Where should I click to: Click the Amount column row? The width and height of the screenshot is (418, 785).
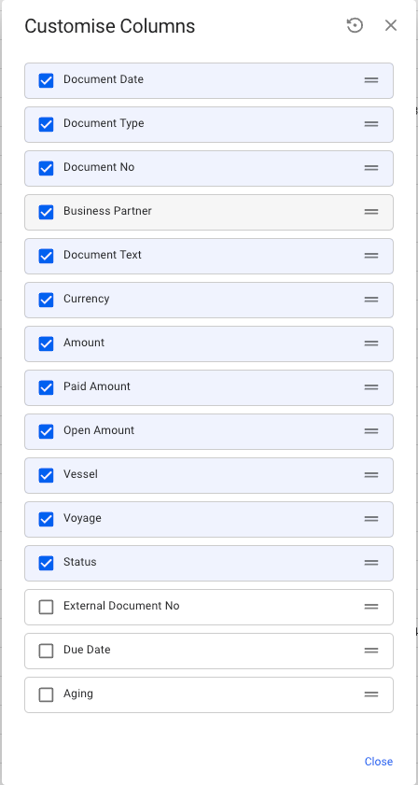209,343
